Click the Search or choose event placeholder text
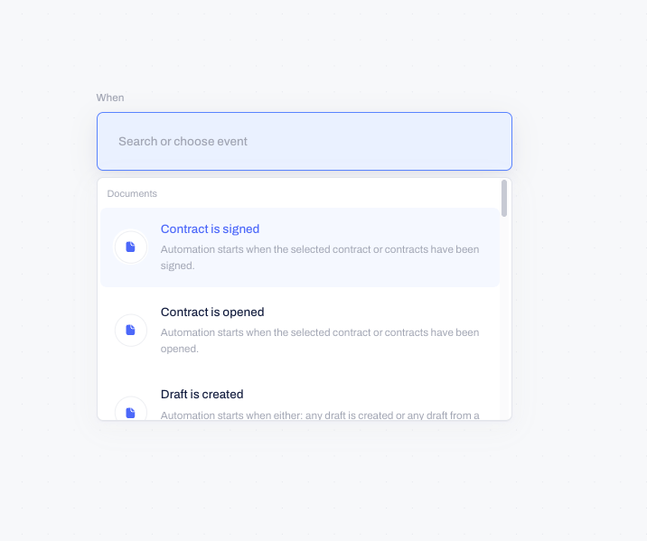Viewport: 647px width, 541px height. coord(183,142)
